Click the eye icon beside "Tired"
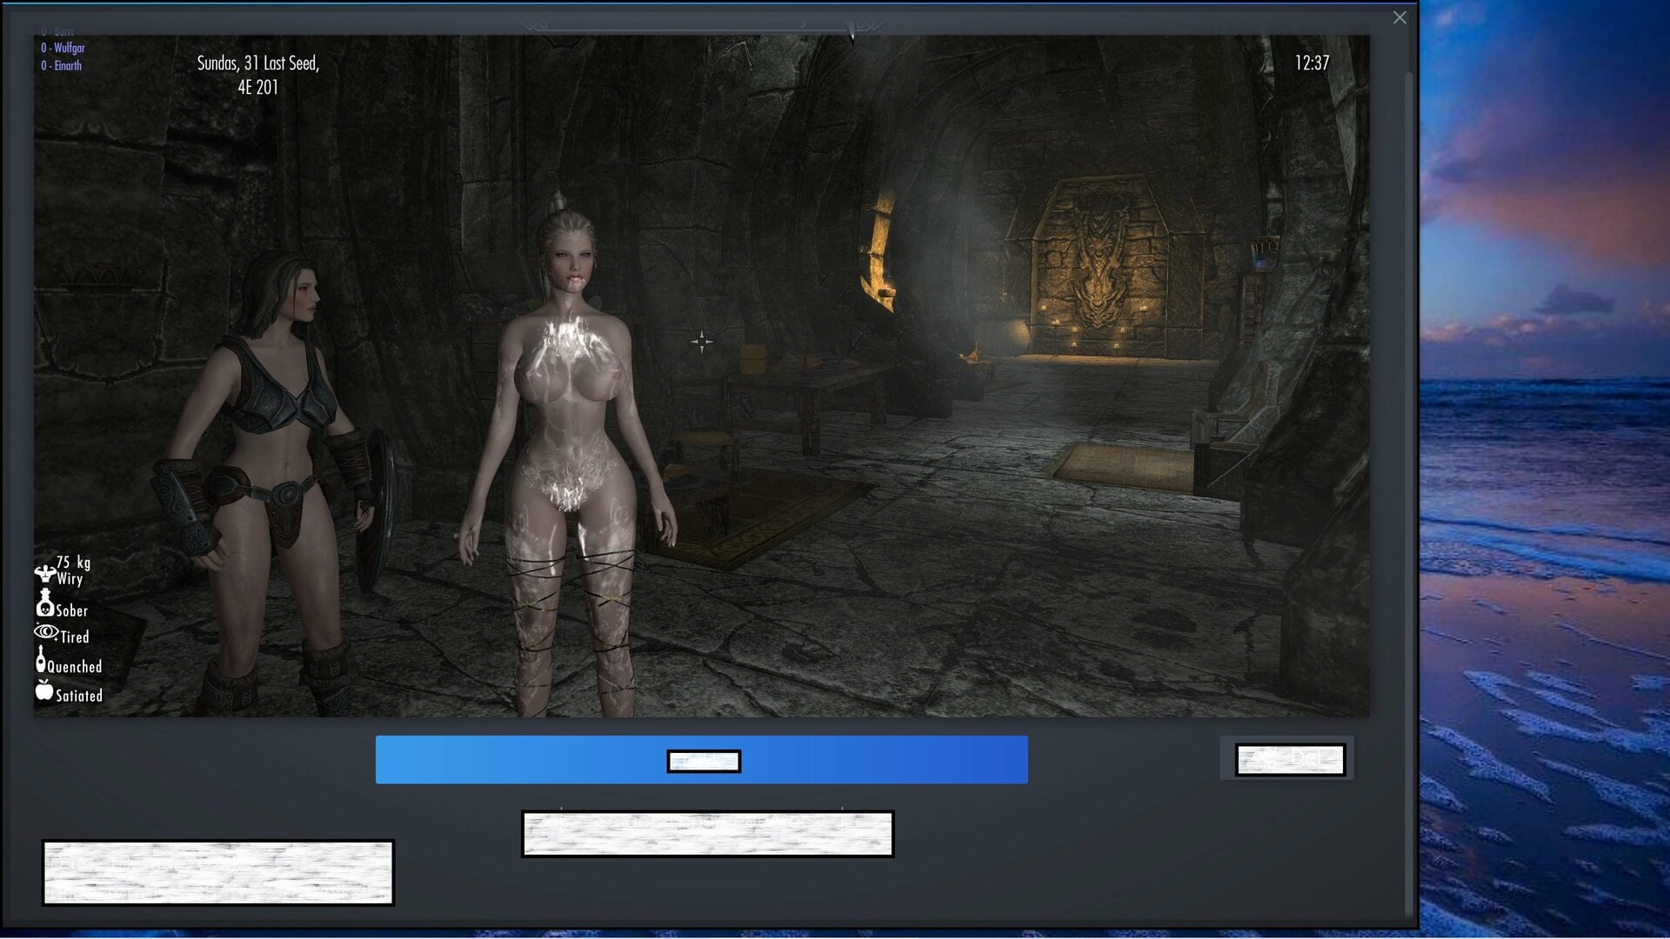Viewport: 1670px width, 939px height. click(46, 632)
